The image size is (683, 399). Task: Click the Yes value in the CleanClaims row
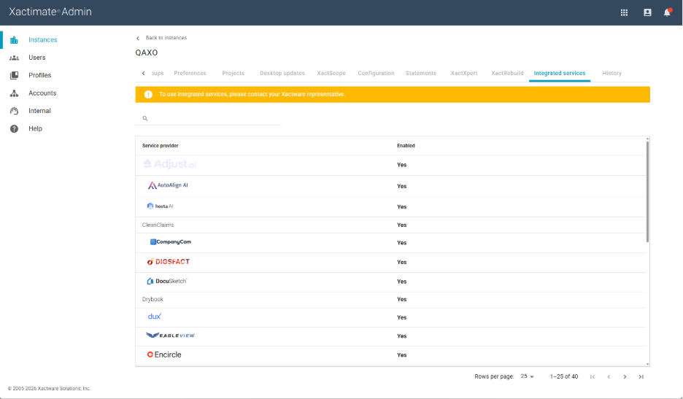tap(401, 225)
